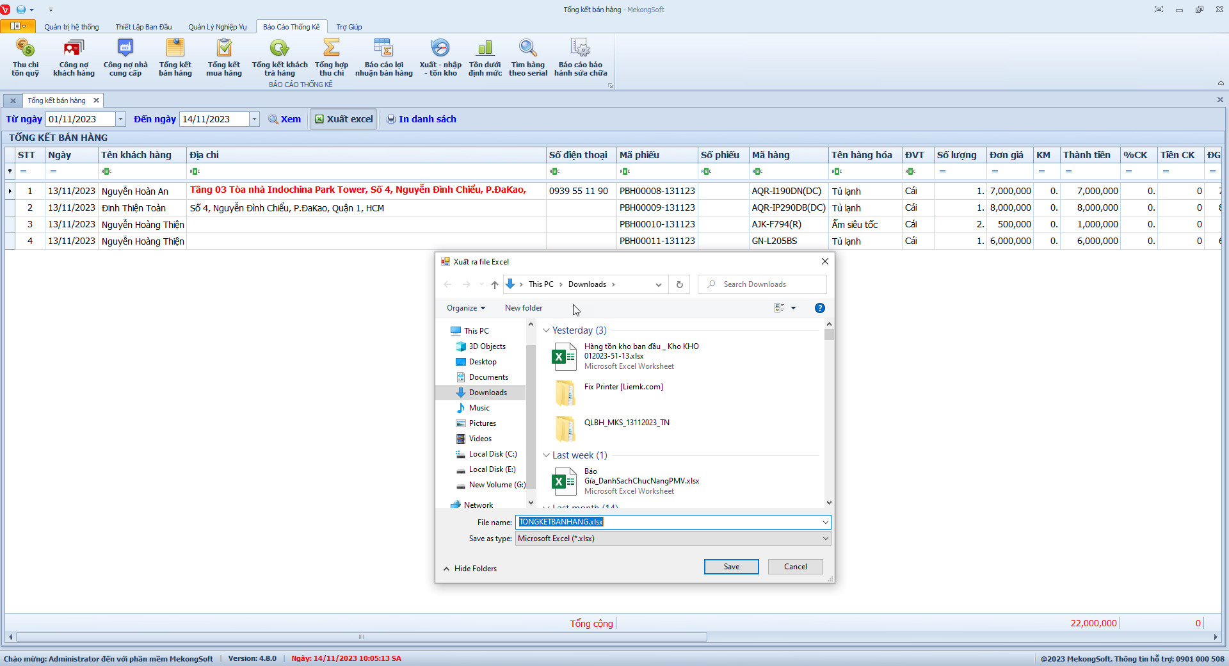Viewport: 1229px width, 666px height.
Task: Select Pictures in the folder tree
Action: [483, 423]
